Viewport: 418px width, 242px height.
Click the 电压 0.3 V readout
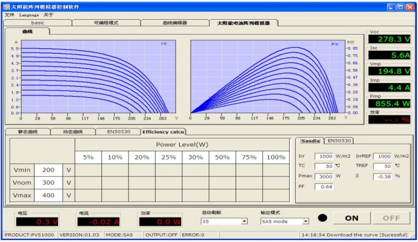click(37, 222)
